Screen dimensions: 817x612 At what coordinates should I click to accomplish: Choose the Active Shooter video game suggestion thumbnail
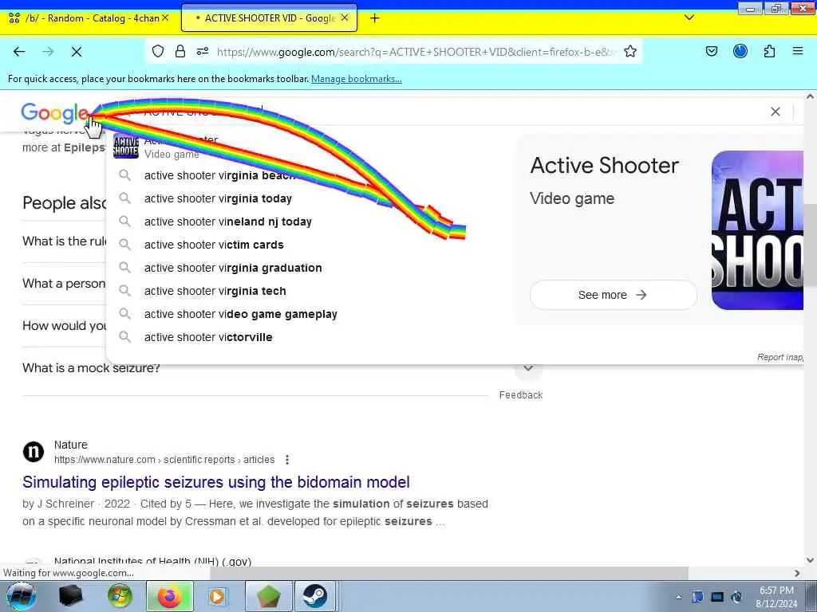pos(126,147)
